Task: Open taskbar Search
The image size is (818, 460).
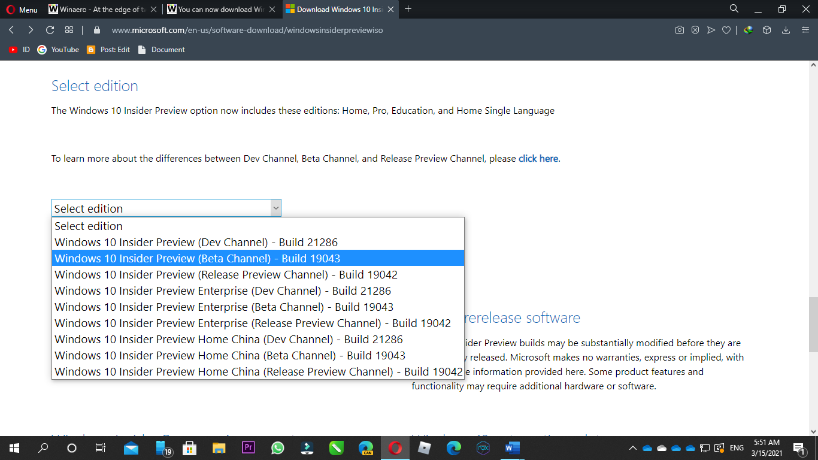Action: pyautogui.click(x=43, y=448)
